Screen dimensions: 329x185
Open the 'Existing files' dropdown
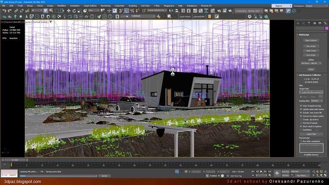coord(317,101)
